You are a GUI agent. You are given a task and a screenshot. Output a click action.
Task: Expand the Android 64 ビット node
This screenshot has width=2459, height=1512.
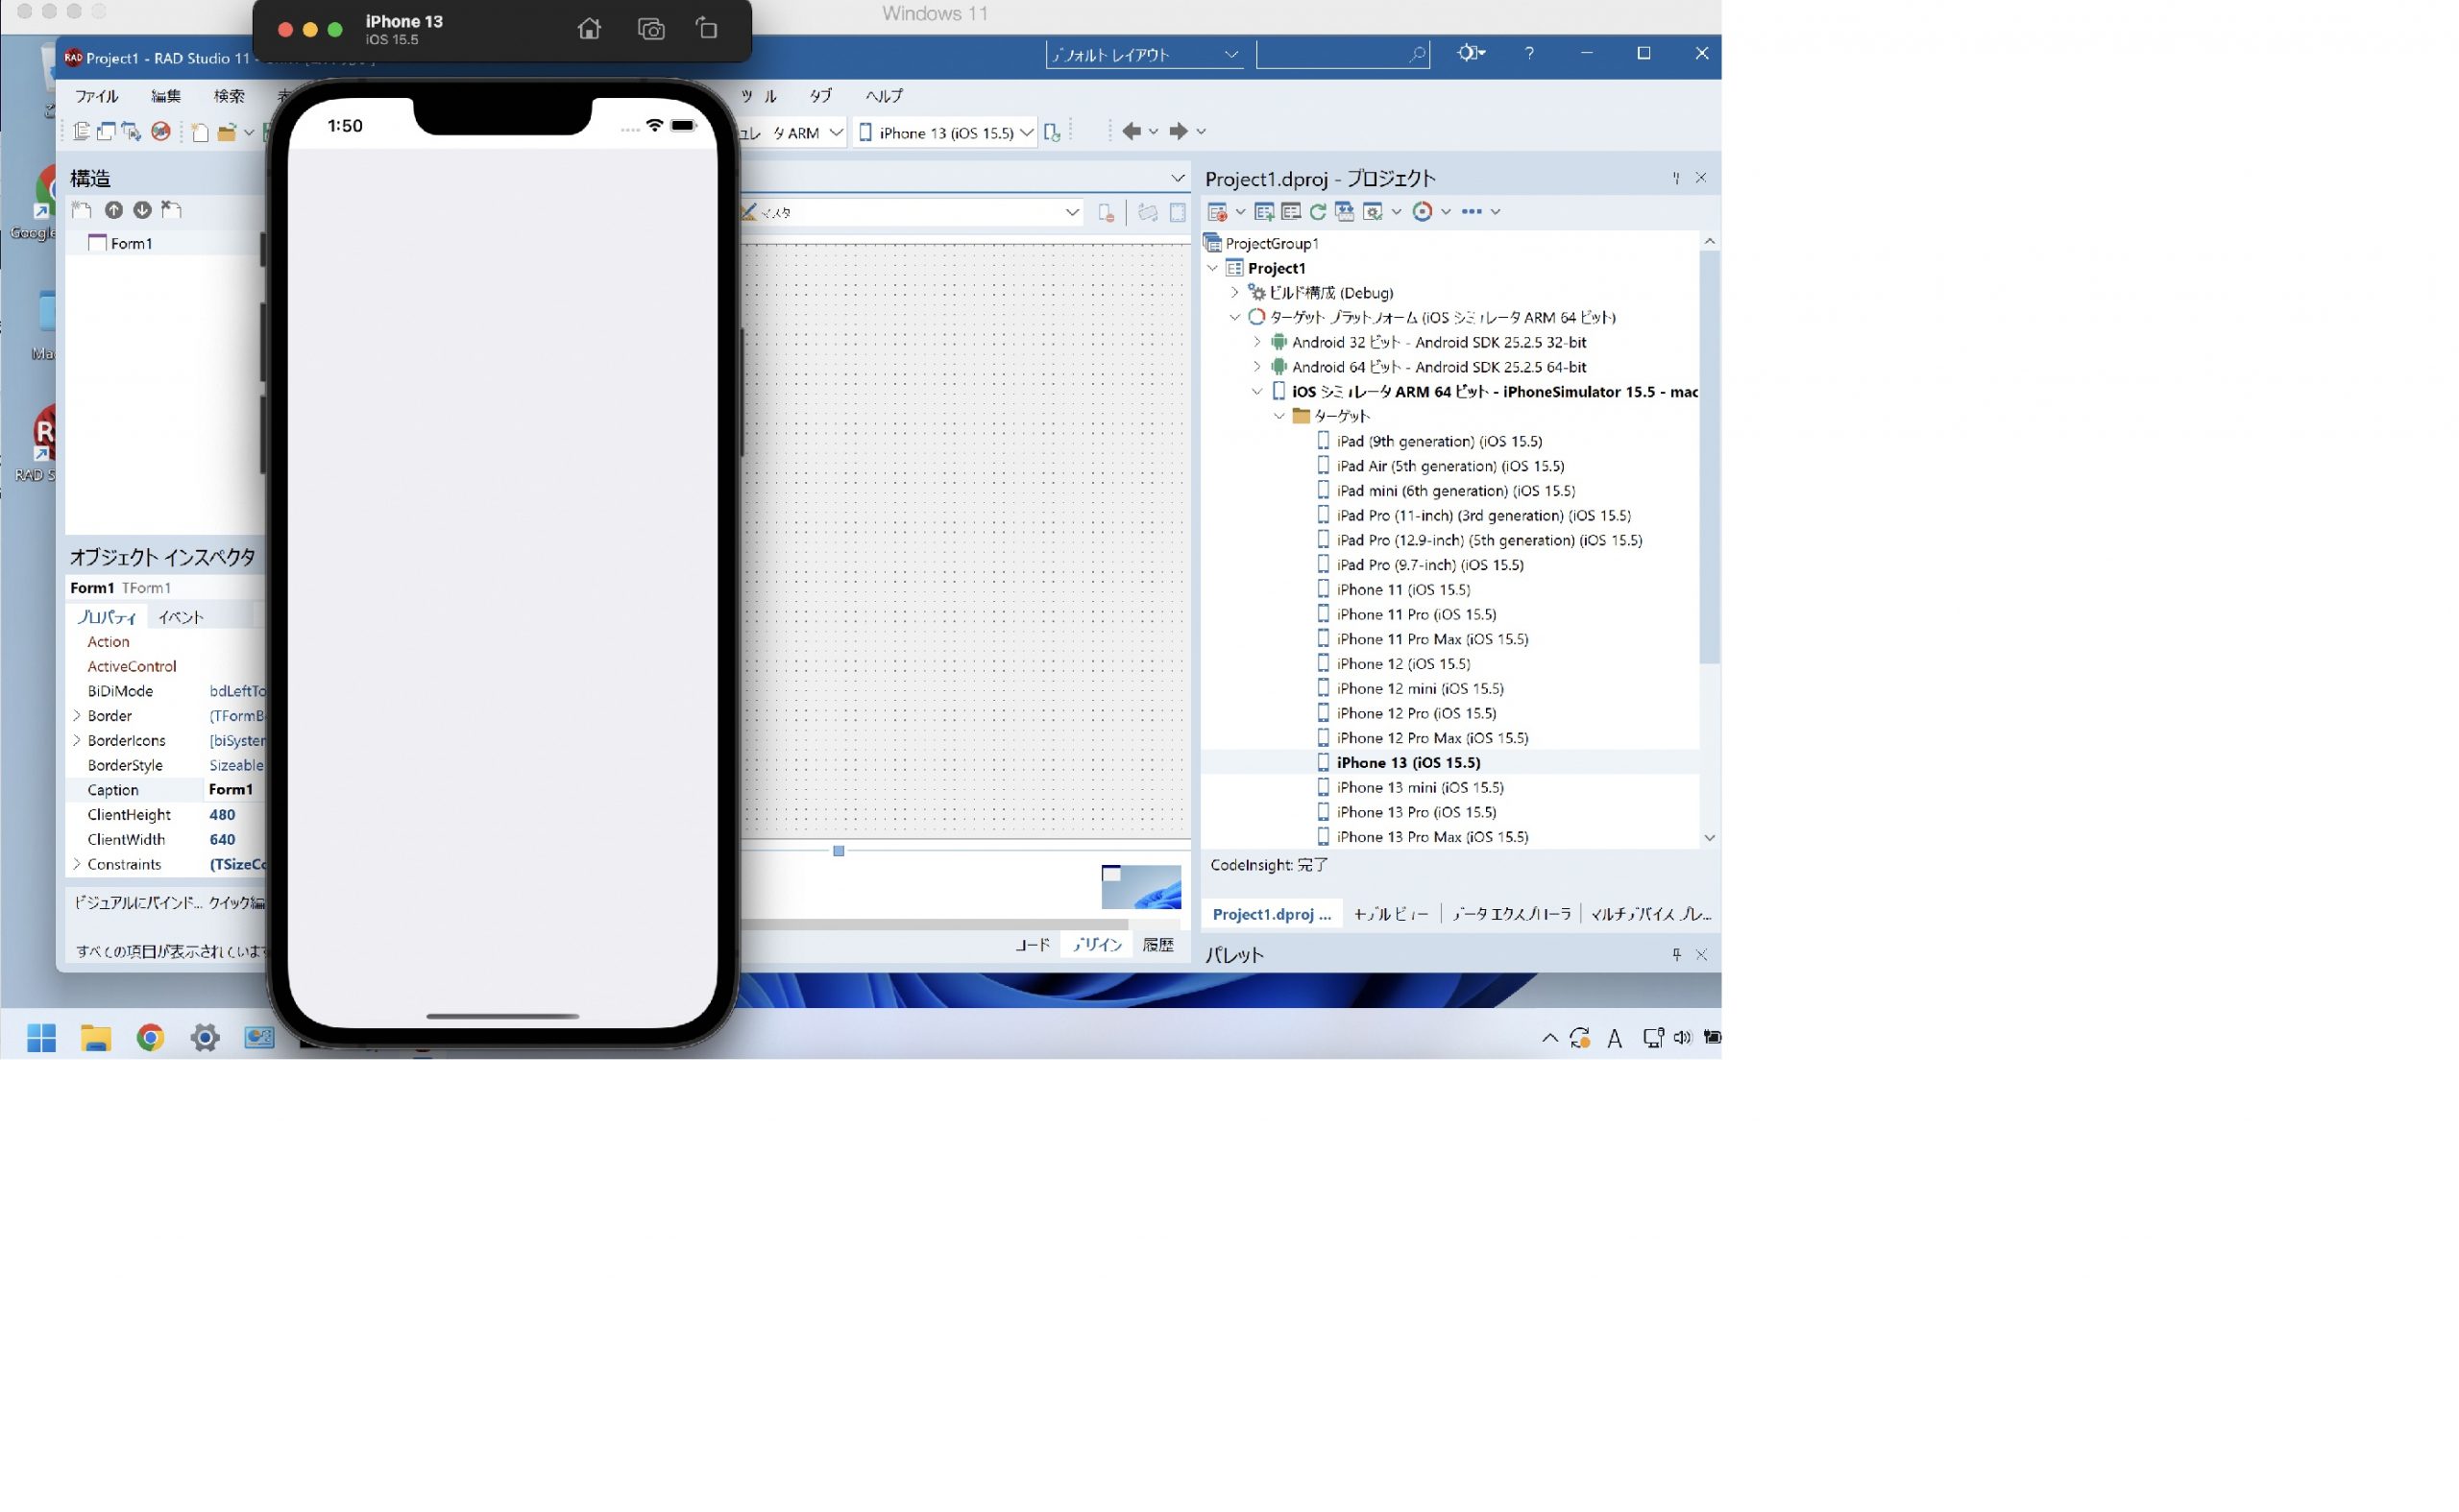[1257, 367]
